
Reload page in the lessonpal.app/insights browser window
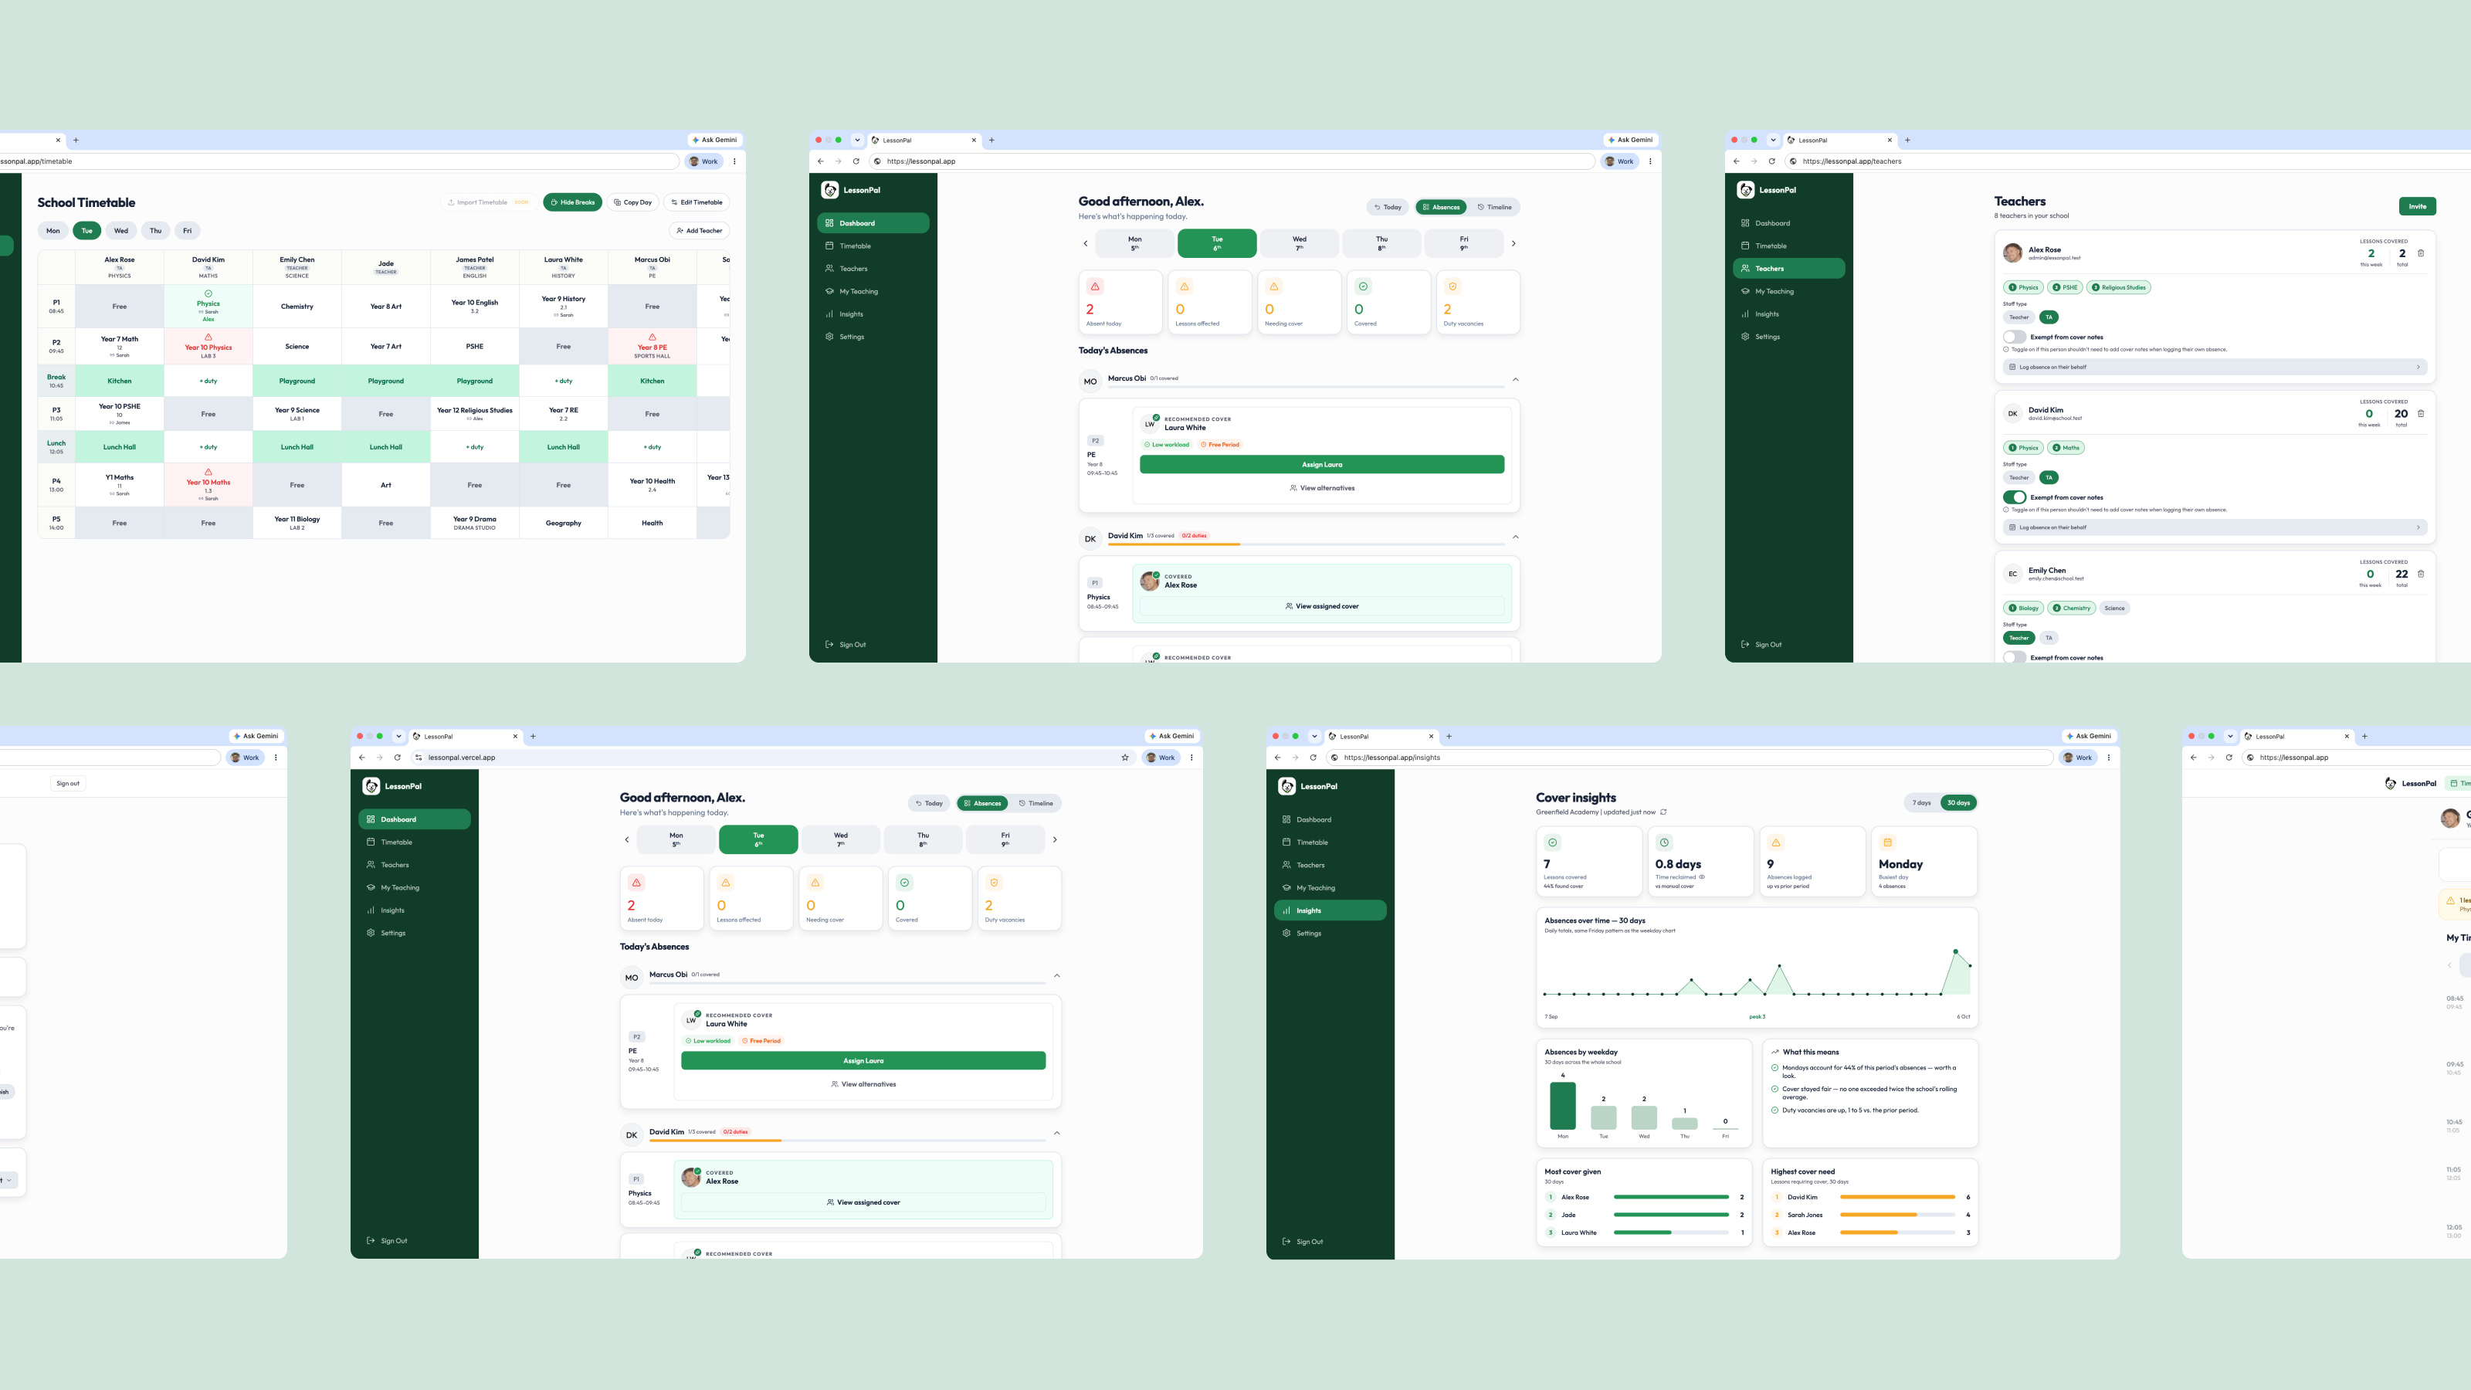point(1313,758)
